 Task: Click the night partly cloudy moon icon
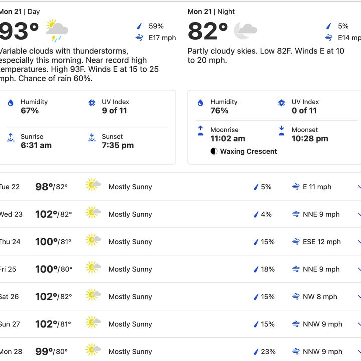245,30
